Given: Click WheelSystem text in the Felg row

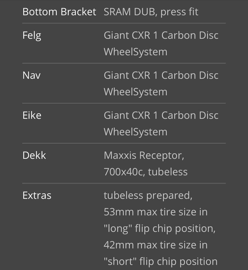Looking at the screenshot, I should [x=135, y=52].
